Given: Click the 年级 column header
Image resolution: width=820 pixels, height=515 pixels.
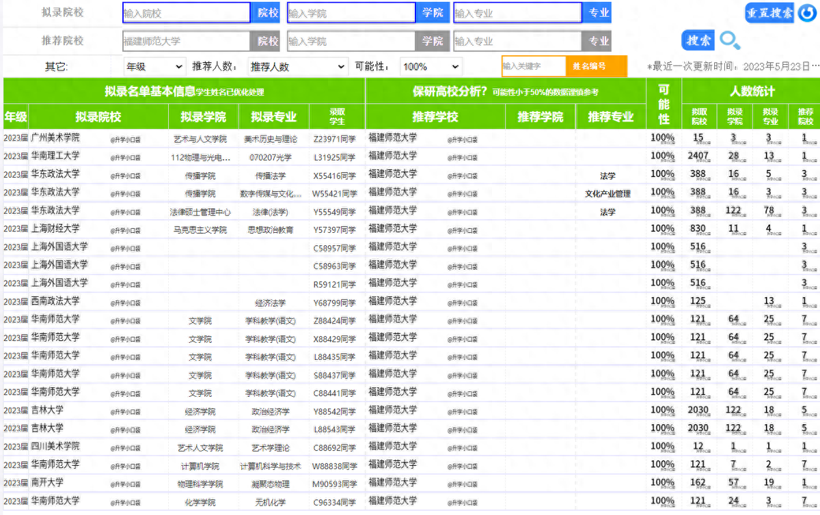Looking at the screenshot, I should coord(16,117).
